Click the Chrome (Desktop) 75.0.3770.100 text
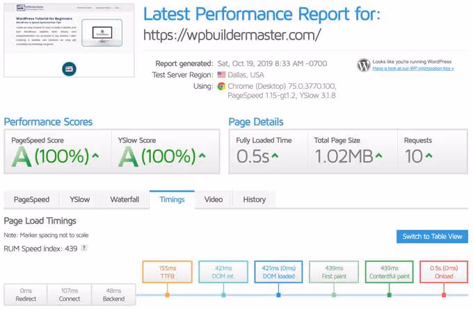Screen dimensions: 473x309 282,86
